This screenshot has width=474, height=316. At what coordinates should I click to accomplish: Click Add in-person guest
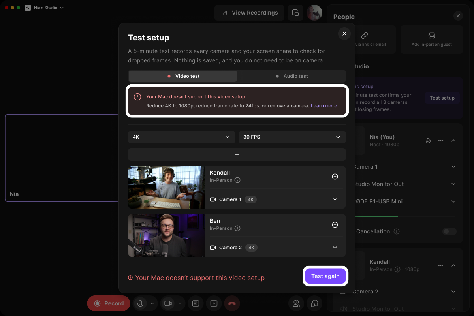[432, 39]
